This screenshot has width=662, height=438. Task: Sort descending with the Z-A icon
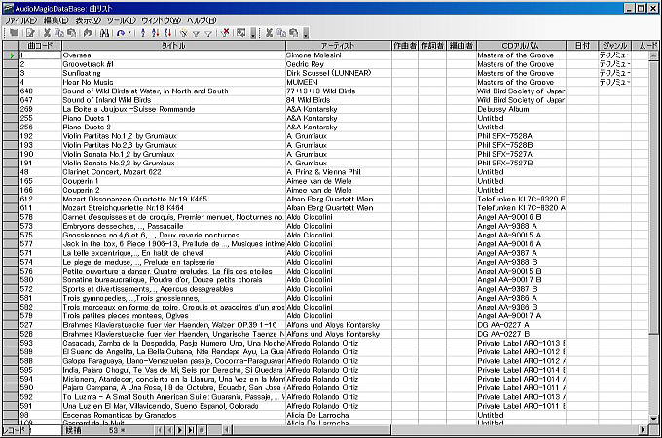[167, 33]
